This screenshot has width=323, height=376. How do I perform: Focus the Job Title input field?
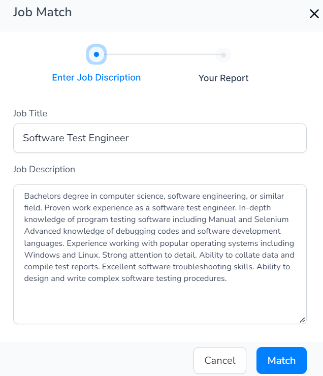pyautogui.click(x=160, y=138)
